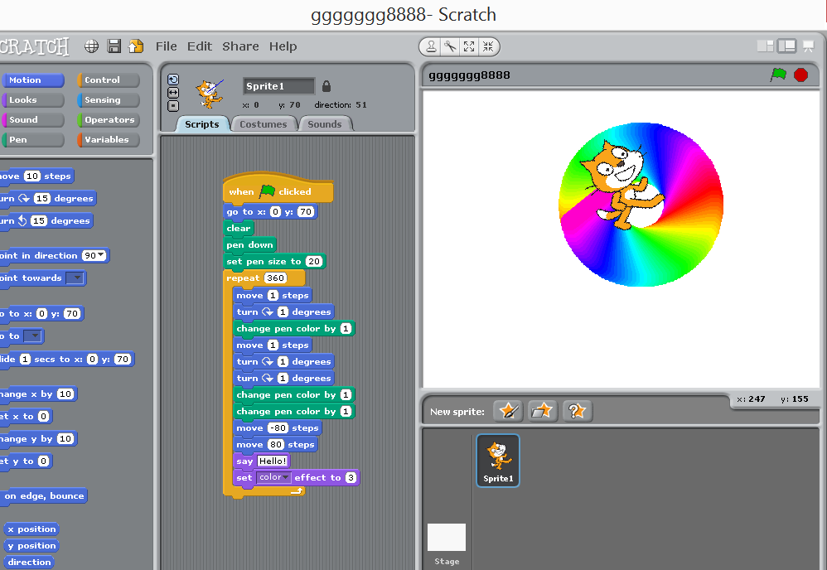Select the grow sprite tool
Image resolution: width=827 pixels, height=570 pixels.
pos(469,46)
